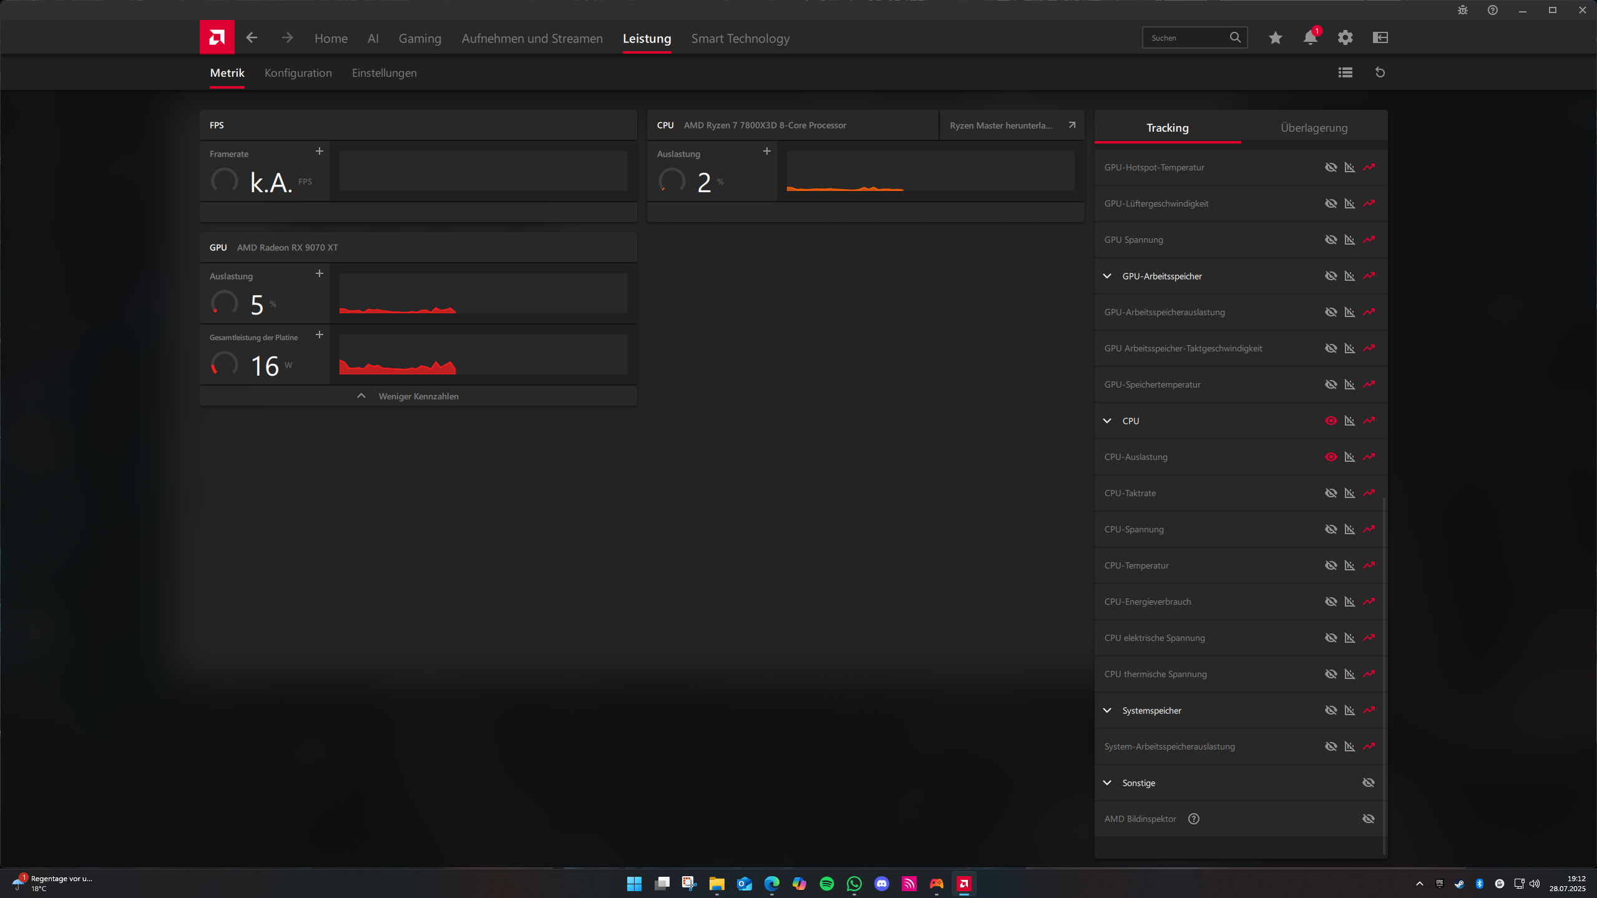Switch to the Überlagerung tab

tap(1314, 128)
